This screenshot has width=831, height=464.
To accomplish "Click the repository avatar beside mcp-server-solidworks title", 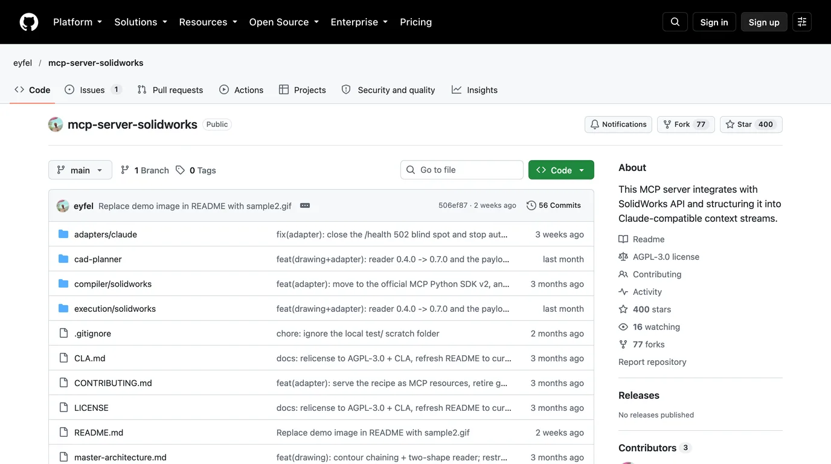I will [56, 124].
